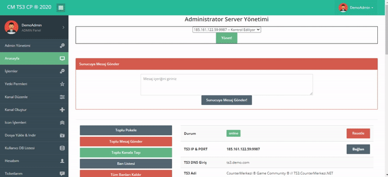Click the TS3 DNS Giriş label

coord(195,162)
